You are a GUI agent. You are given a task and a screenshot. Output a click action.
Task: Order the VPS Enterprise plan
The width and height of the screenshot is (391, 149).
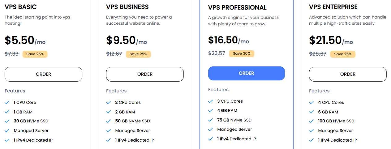click(348, 74)
